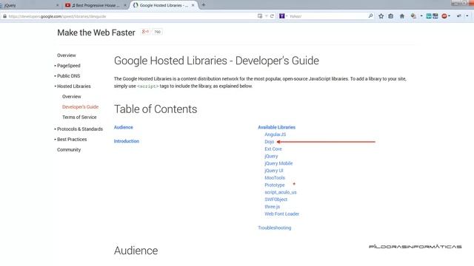Open the Prototype library link
This screenshot has width=474, height=266.
[275, 185]
